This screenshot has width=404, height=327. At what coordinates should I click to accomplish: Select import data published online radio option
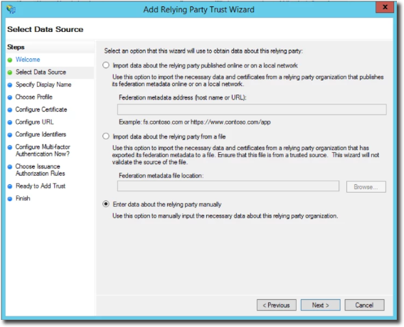[x=106, y=65]
